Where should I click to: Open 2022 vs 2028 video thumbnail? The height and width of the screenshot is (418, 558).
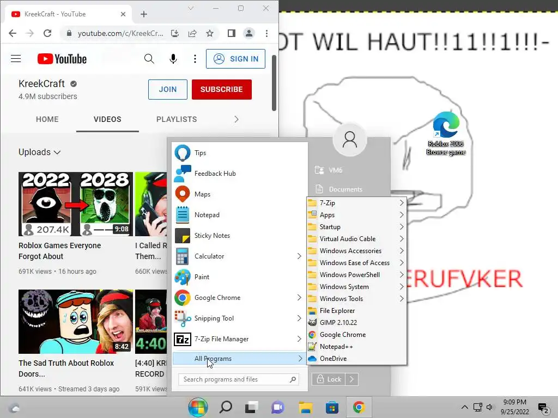point(75,204)
